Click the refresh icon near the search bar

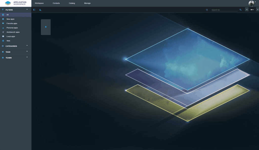(207, 10)
